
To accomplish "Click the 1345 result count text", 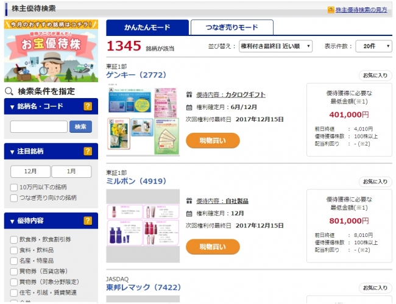I will [x=124, y=46].
